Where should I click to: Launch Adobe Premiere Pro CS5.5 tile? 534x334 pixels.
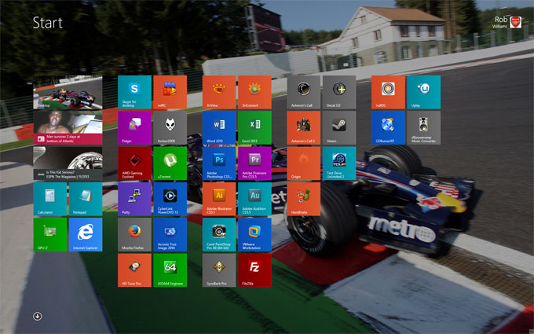(x=254, y=163)
